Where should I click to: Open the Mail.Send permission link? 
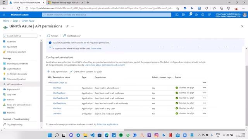coord(57,108)
